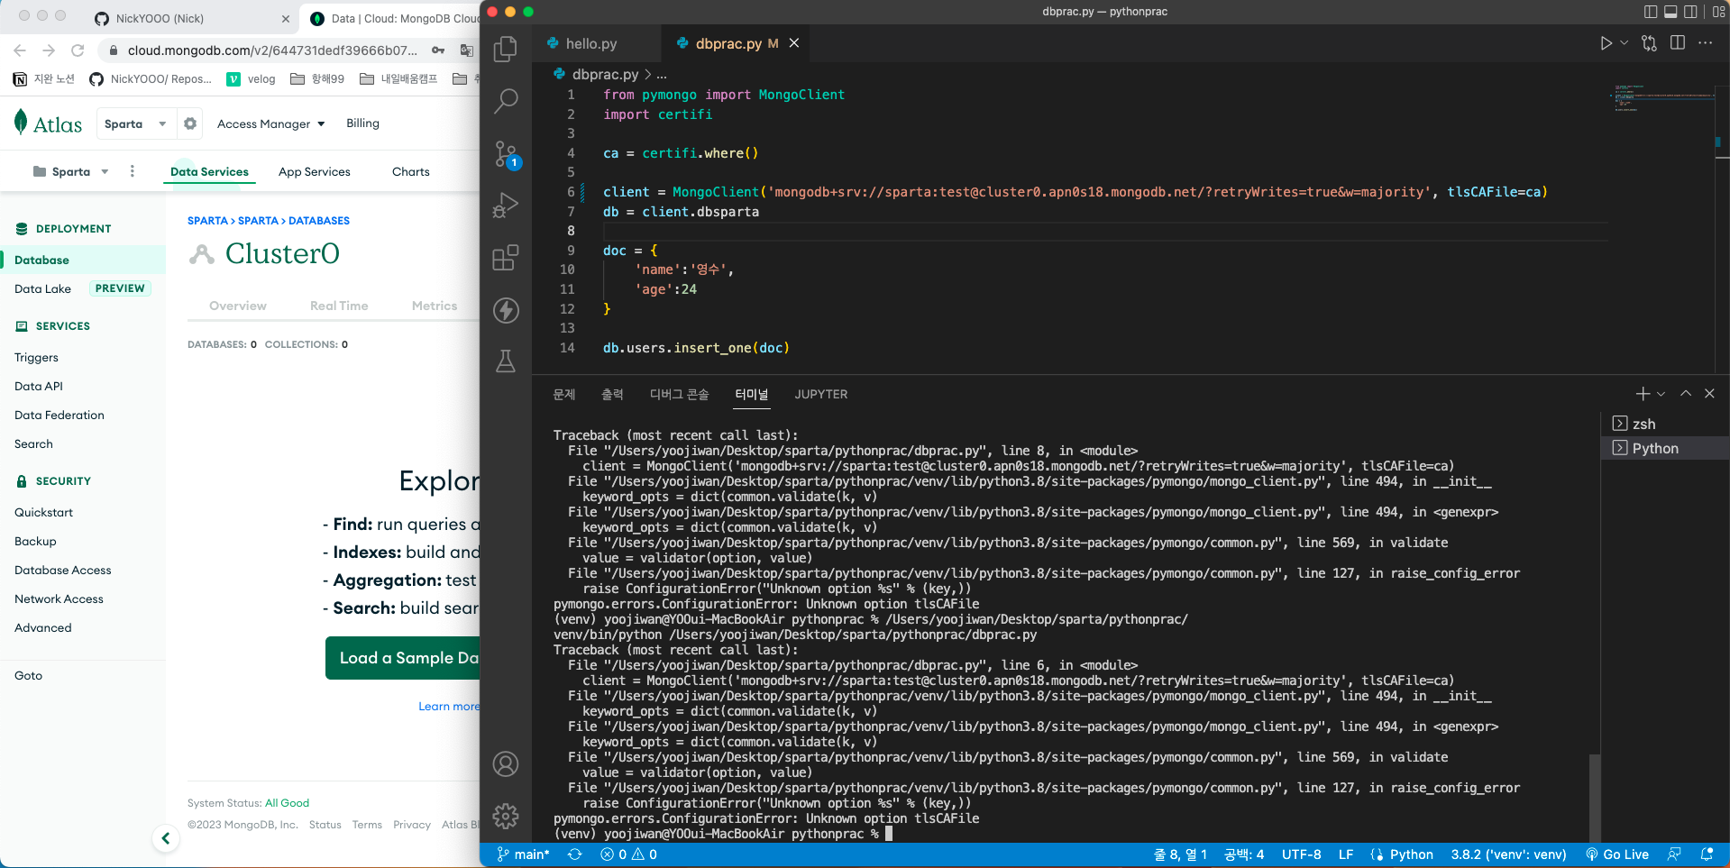Toggle maximized terminal panel size
Screen dimensions: 1730x868
click(1686, 394)
